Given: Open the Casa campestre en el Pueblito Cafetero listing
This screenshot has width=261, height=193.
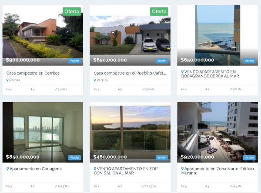Looking at the screenshot, I should click(130, 73).
